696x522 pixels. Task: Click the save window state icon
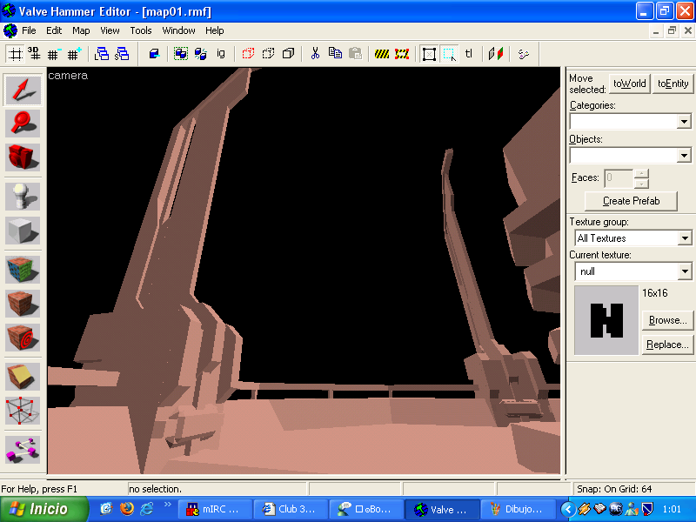[122, 54]
